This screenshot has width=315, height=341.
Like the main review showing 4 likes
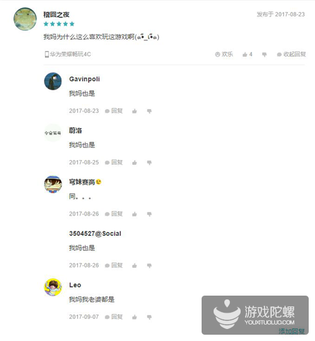(x=248, y=54)
